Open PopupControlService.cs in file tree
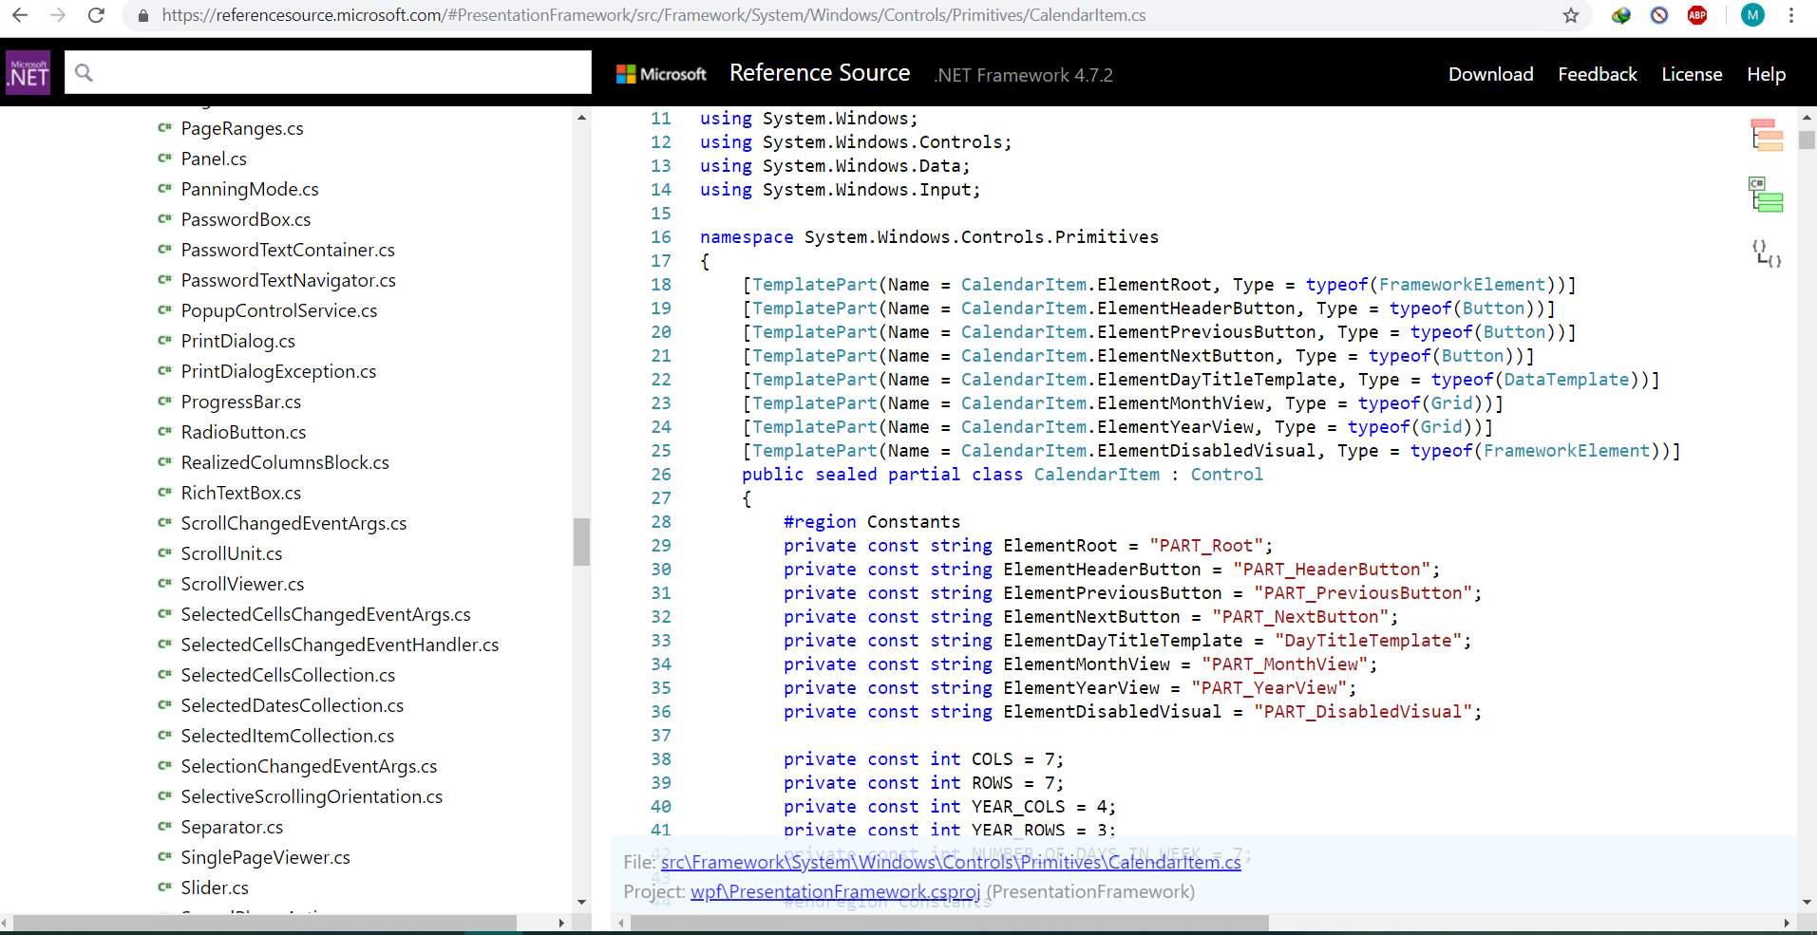The width and height of the screenshot is (1817, 935). tap(279, 310)
